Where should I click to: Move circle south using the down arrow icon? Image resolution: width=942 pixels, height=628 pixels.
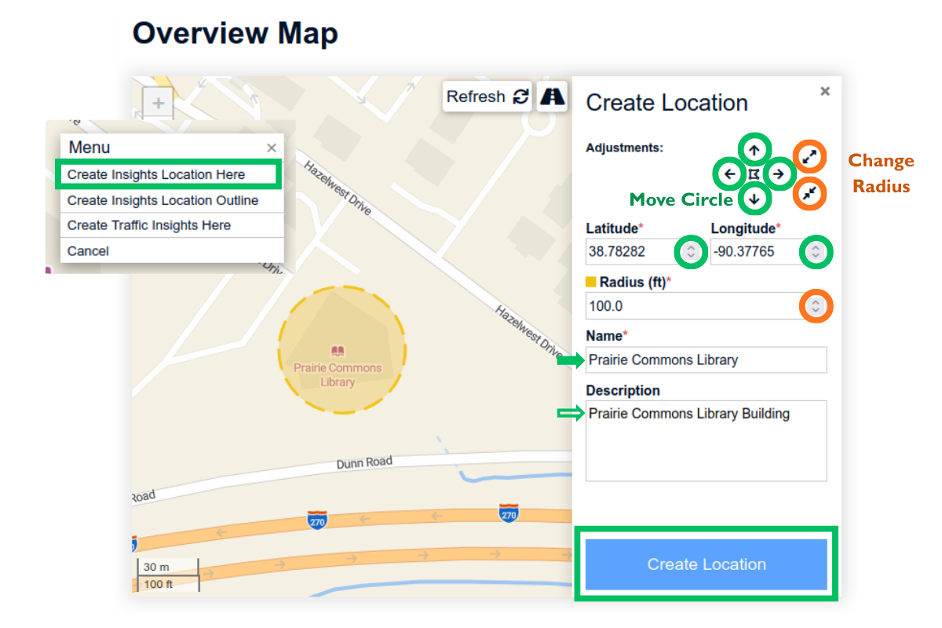pyautogui.click(x=754, y=199)
